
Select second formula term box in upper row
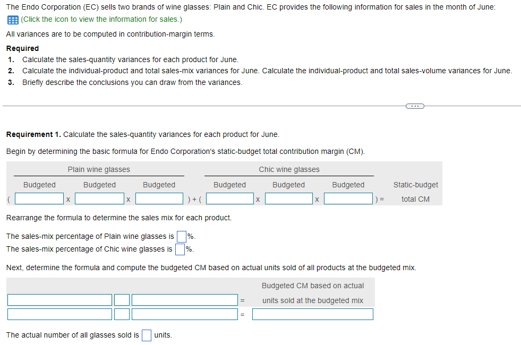click(185, 300)
